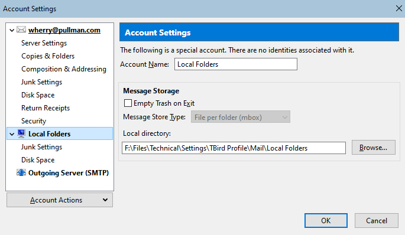
Task: Collapse the Local Folders tree node
Action: [x=12, y=134]
